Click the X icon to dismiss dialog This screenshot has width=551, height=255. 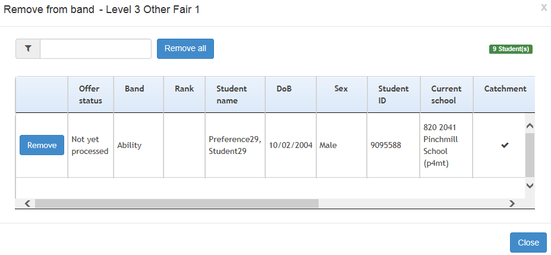543,8
